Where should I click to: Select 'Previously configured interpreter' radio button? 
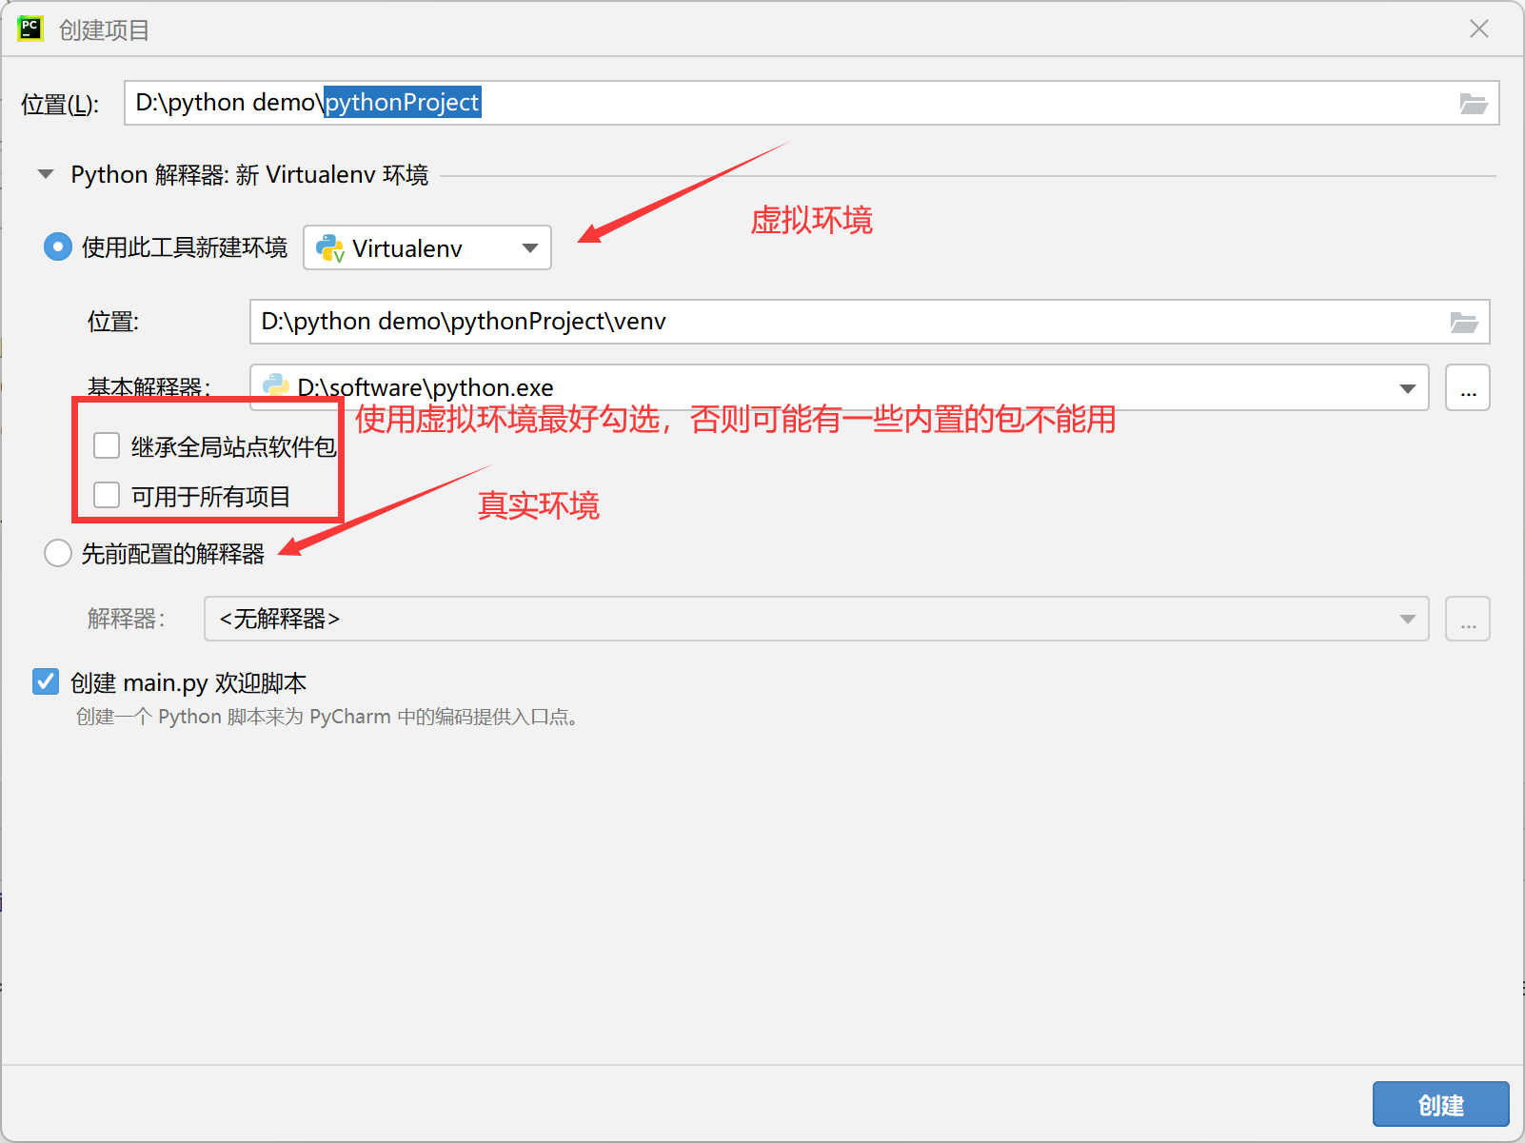[x=58, y=553]
